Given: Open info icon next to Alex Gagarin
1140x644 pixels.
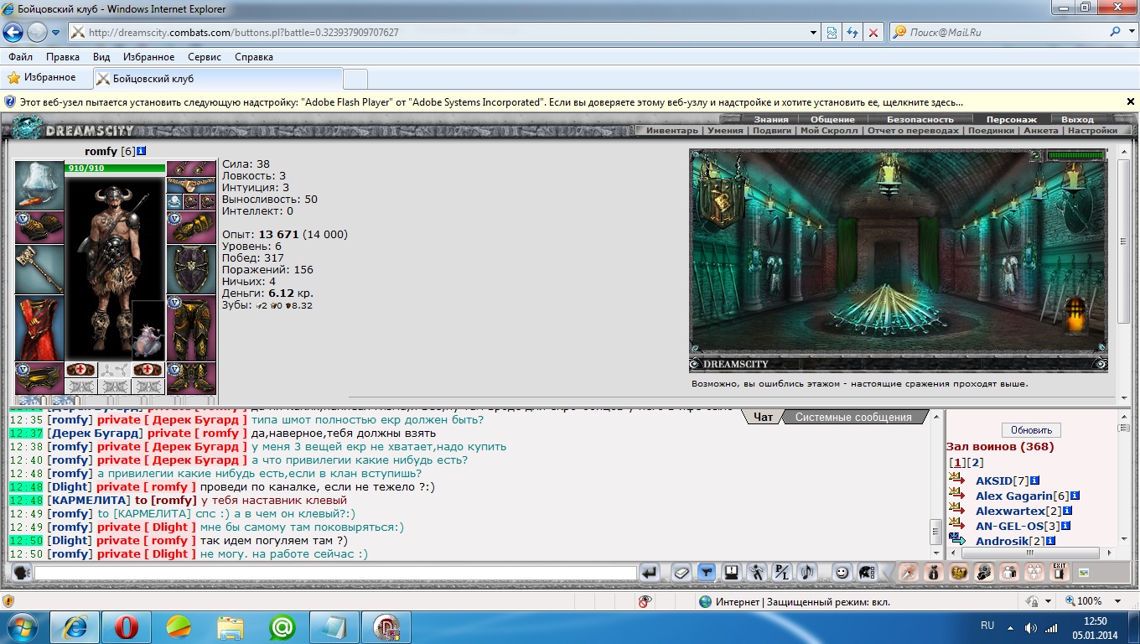Looking at the screenshot, I should click(1075, 496).
